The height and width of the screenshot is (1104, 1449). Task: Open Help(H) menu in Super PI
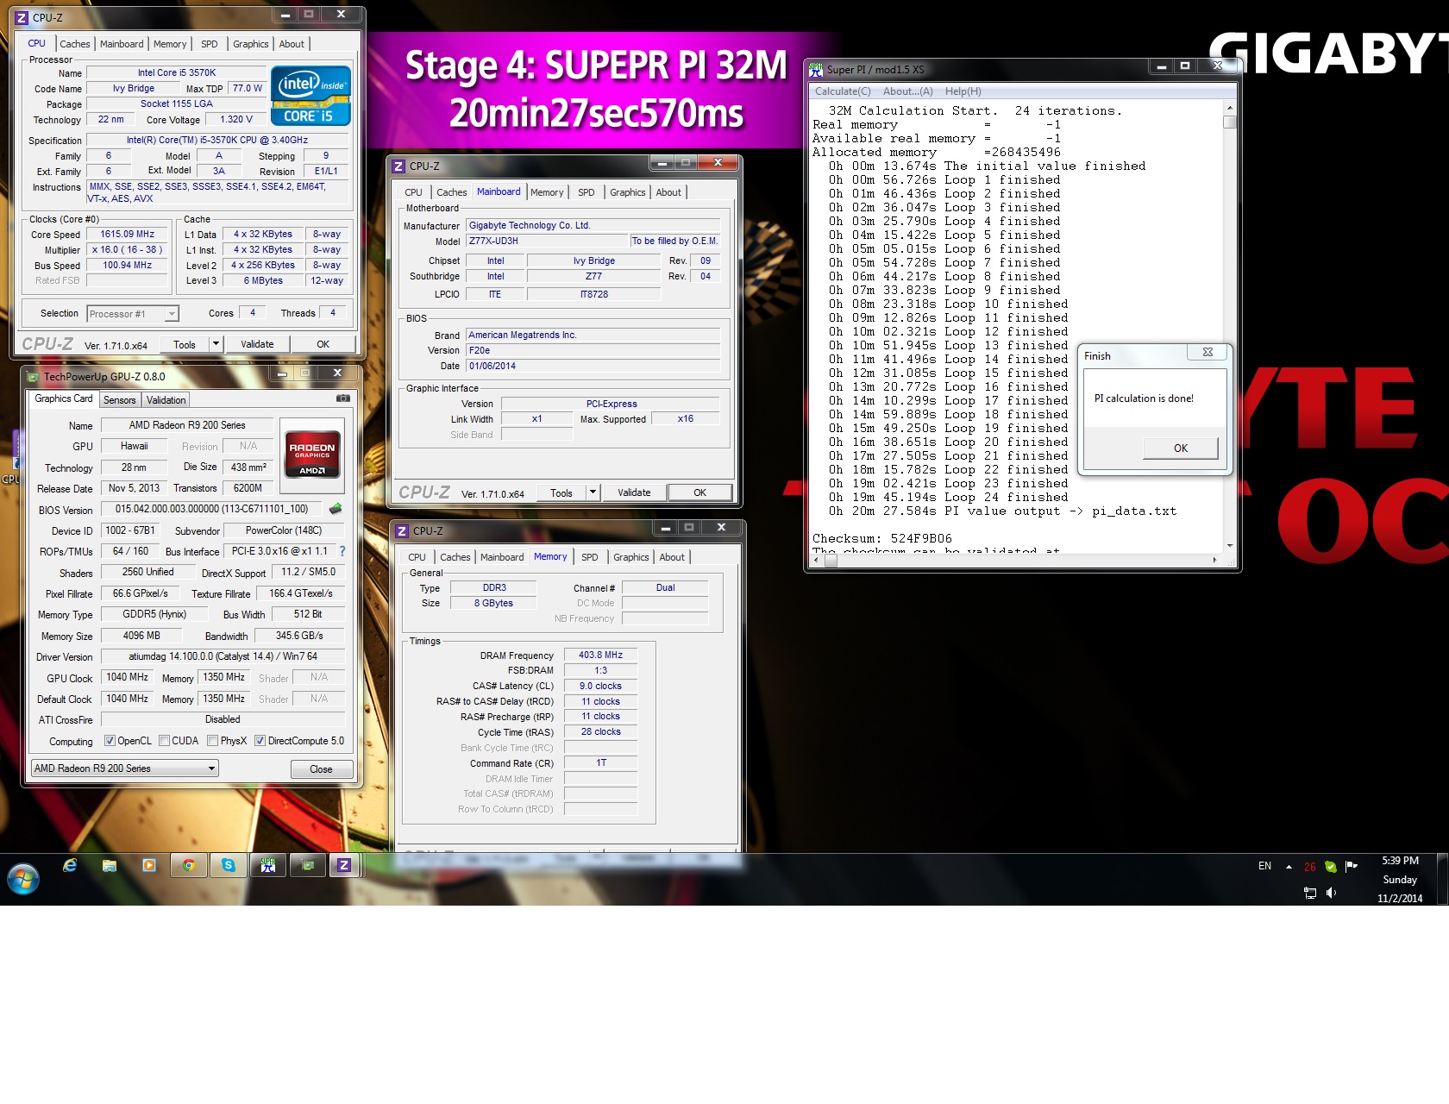pyautogui.click(x=963, y=91)
